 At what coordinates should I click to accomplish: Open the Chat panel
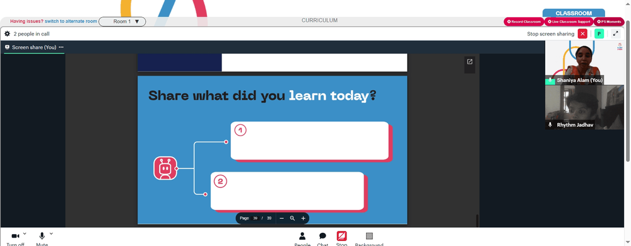pos(322,239)
